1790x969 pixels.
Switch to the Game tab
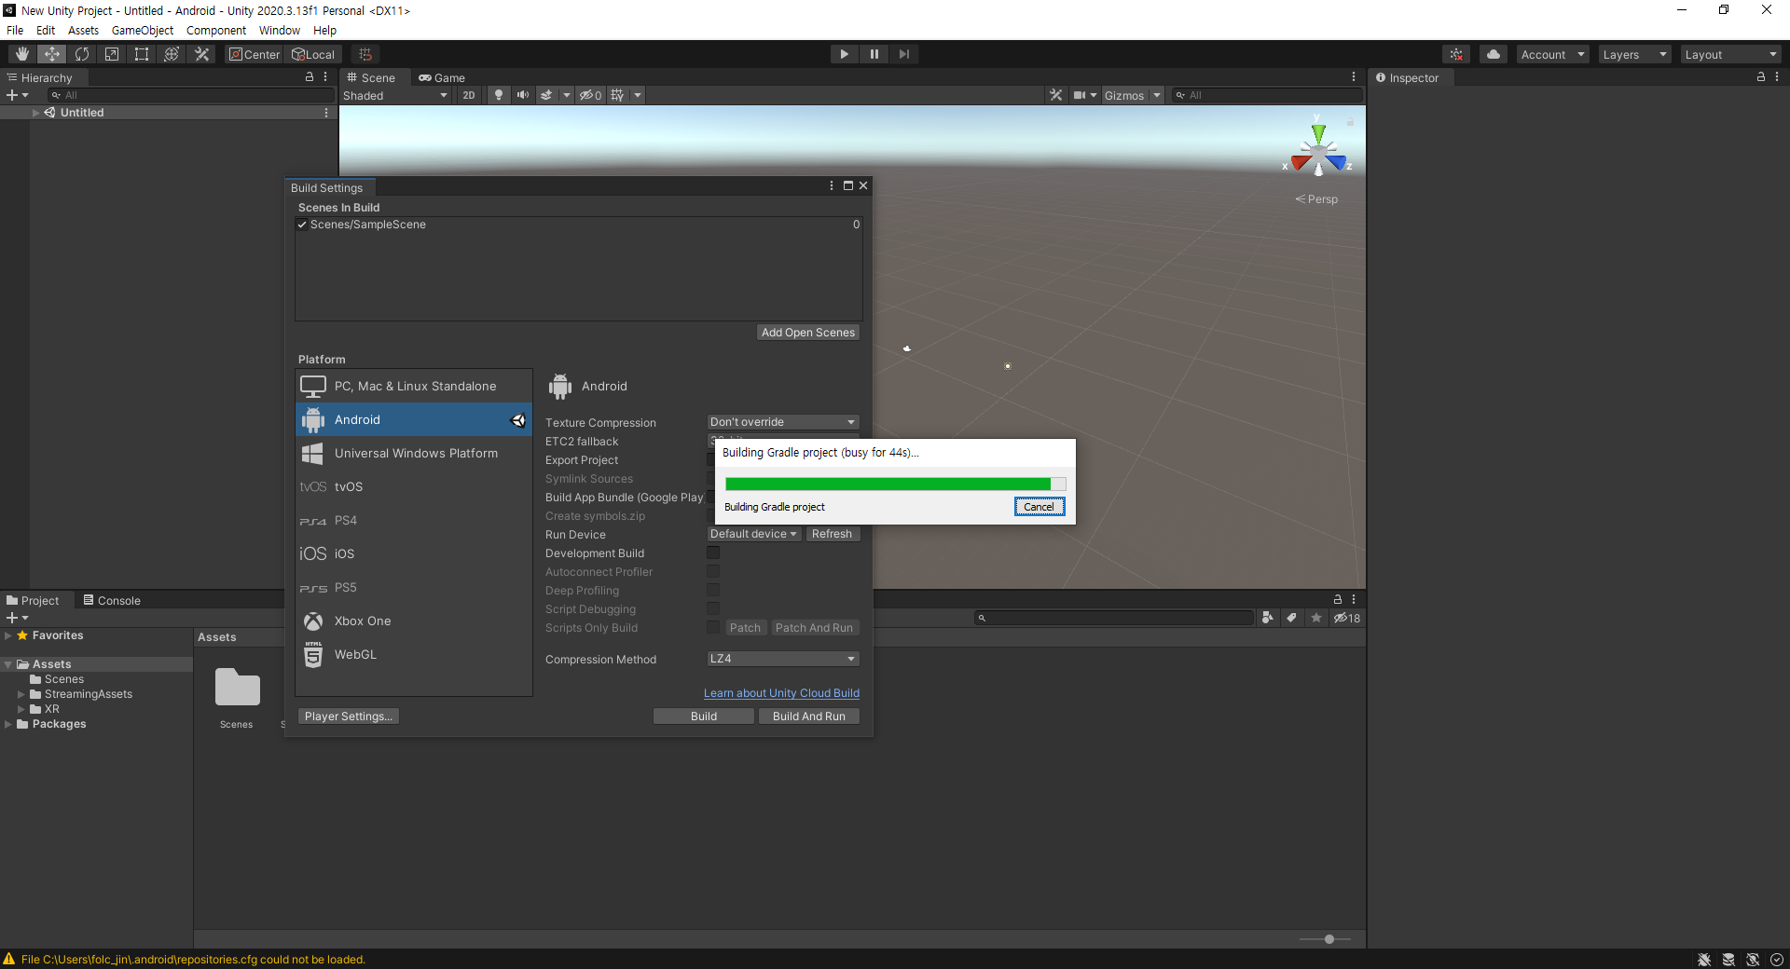point(442,77)
